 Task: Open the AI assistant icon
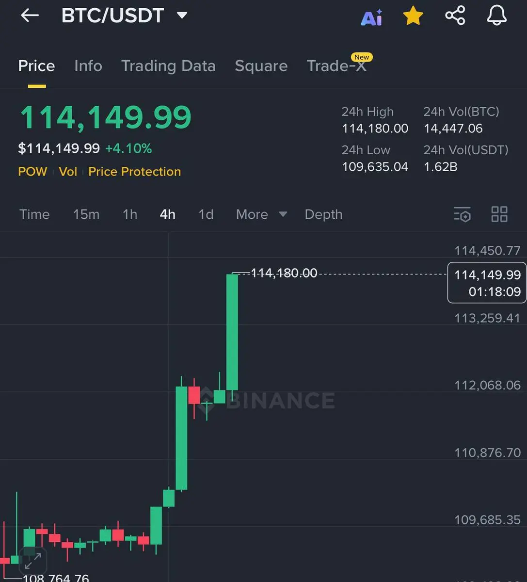pyautogui.click(x=372, y=17)
